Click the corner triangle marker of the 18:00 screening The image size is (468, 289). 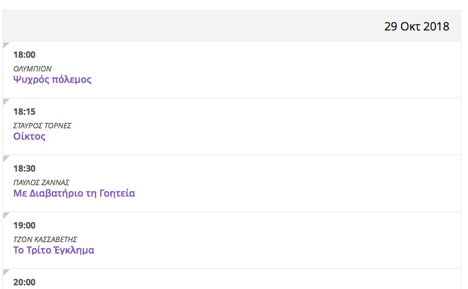click(5, 44)
